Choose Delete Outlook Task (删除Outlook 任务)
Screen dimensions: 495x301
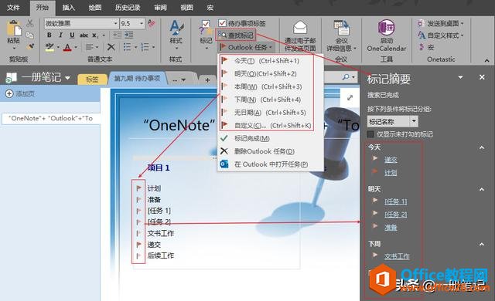tap(271, 151)
